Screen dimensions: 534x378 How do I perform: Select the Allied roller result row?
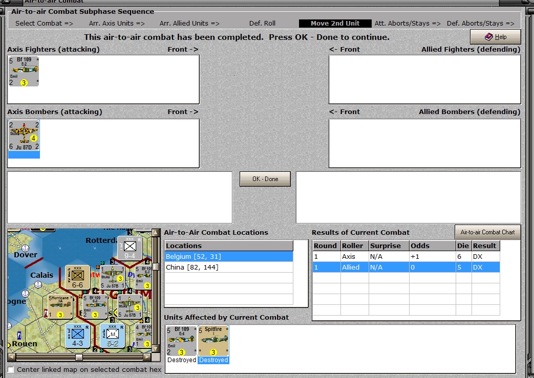(406, 267)
